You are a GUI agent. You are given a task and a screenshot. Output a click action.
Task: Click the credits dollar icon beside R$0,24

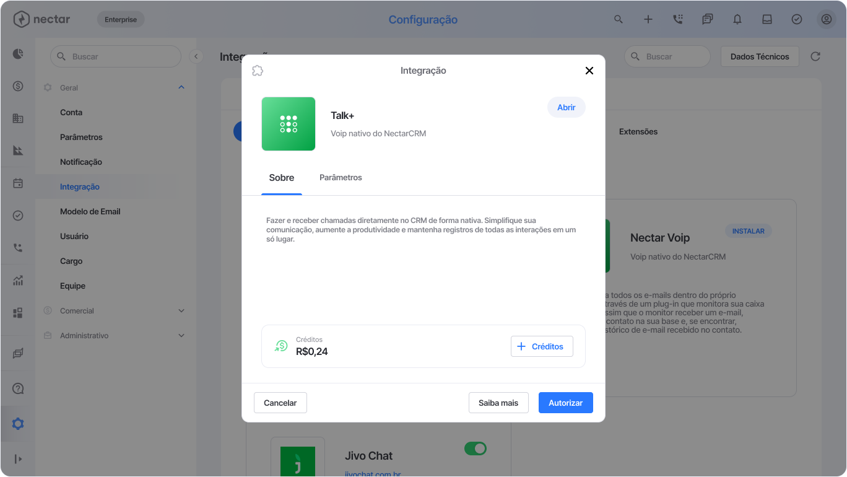click(281, 346)
